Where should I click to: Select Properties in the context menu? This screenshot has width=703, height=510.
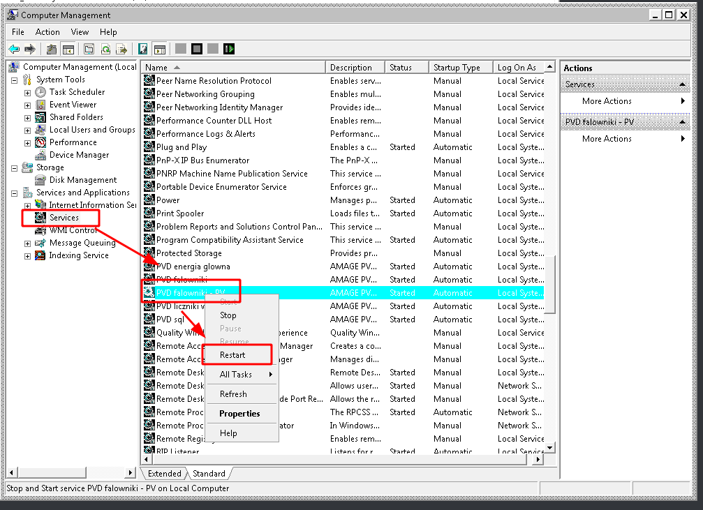239,414
